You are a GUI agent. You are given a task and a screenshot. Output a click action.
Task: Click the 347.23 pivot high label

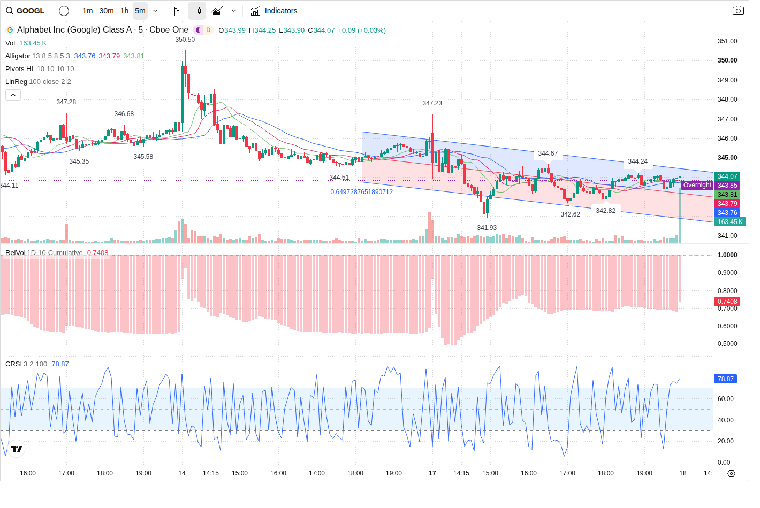[432, 103]
